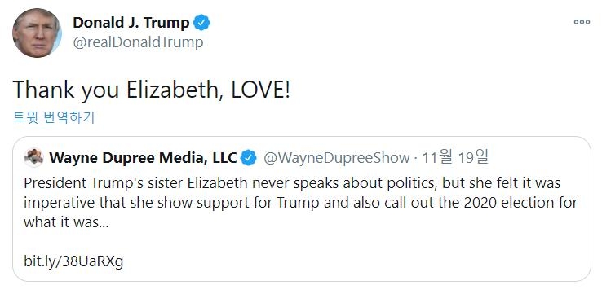This screenshot has height=294, width=602.
Task: Click the trailing "what it was..." text
Action: pyautogui.click(x=66, y=222)
